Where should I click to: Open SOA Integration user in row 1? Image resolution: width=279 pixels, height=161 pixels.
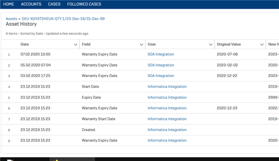tap(161, 54)
